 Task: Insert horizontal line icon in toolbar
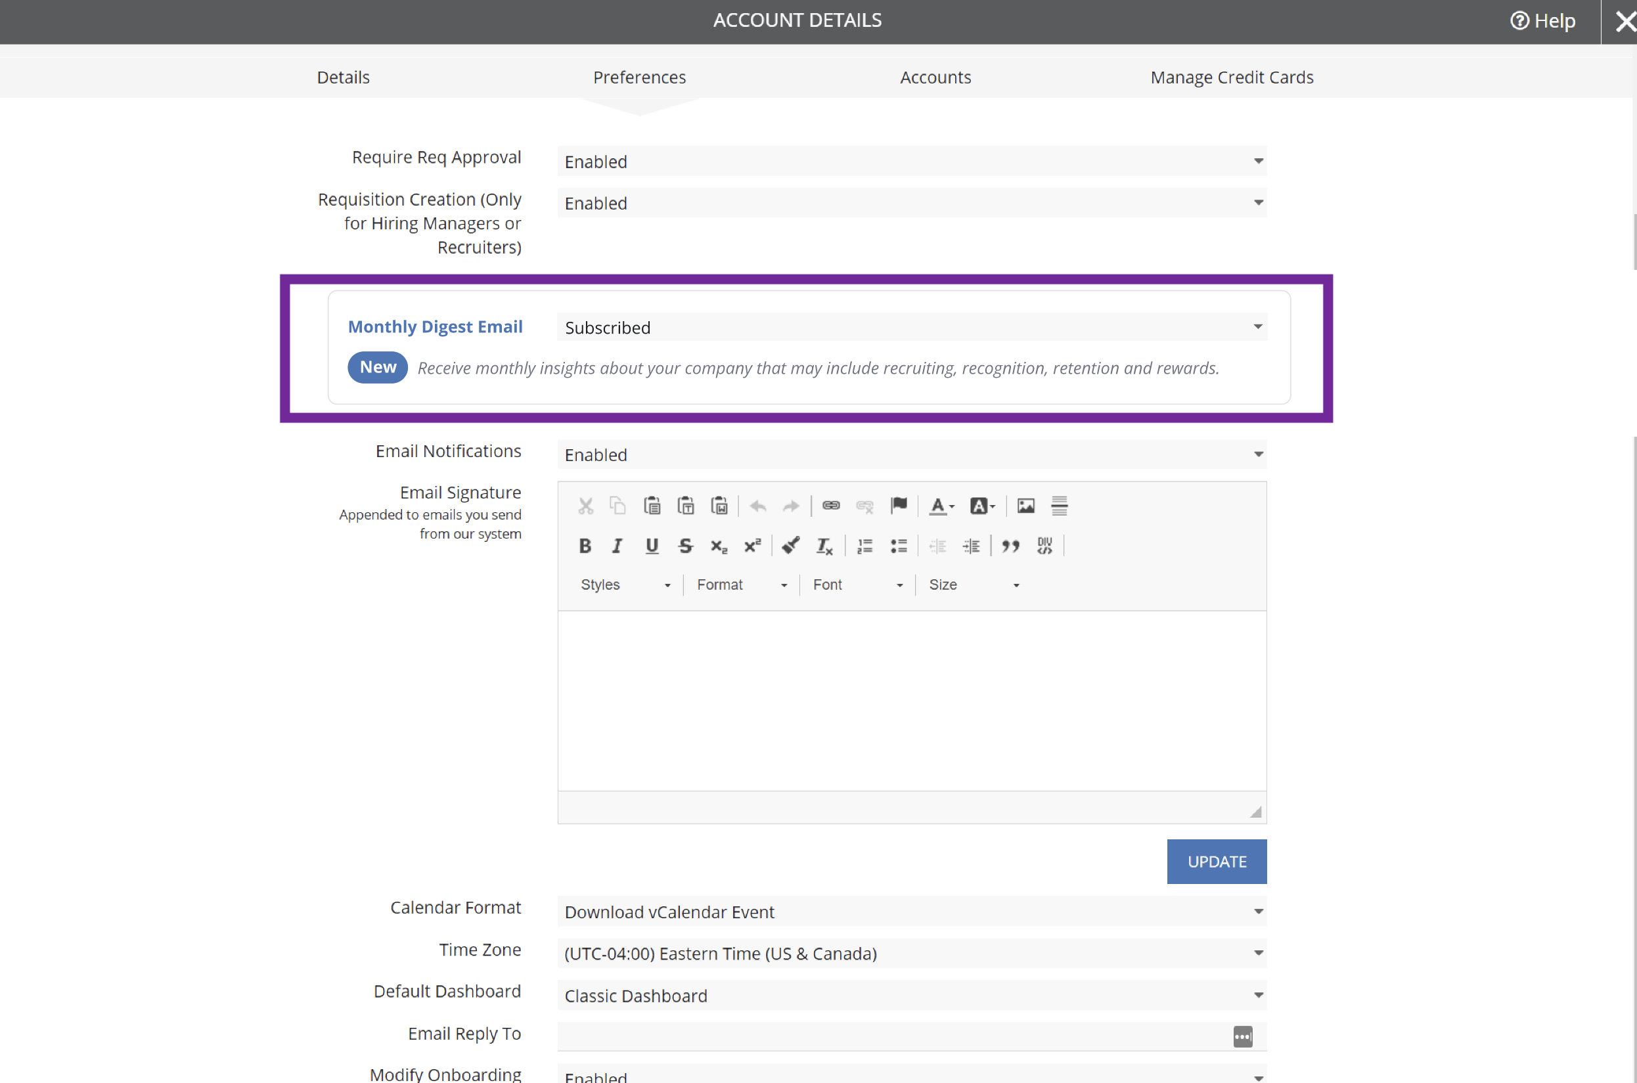pyautogui.click(x=1060, y=506)
